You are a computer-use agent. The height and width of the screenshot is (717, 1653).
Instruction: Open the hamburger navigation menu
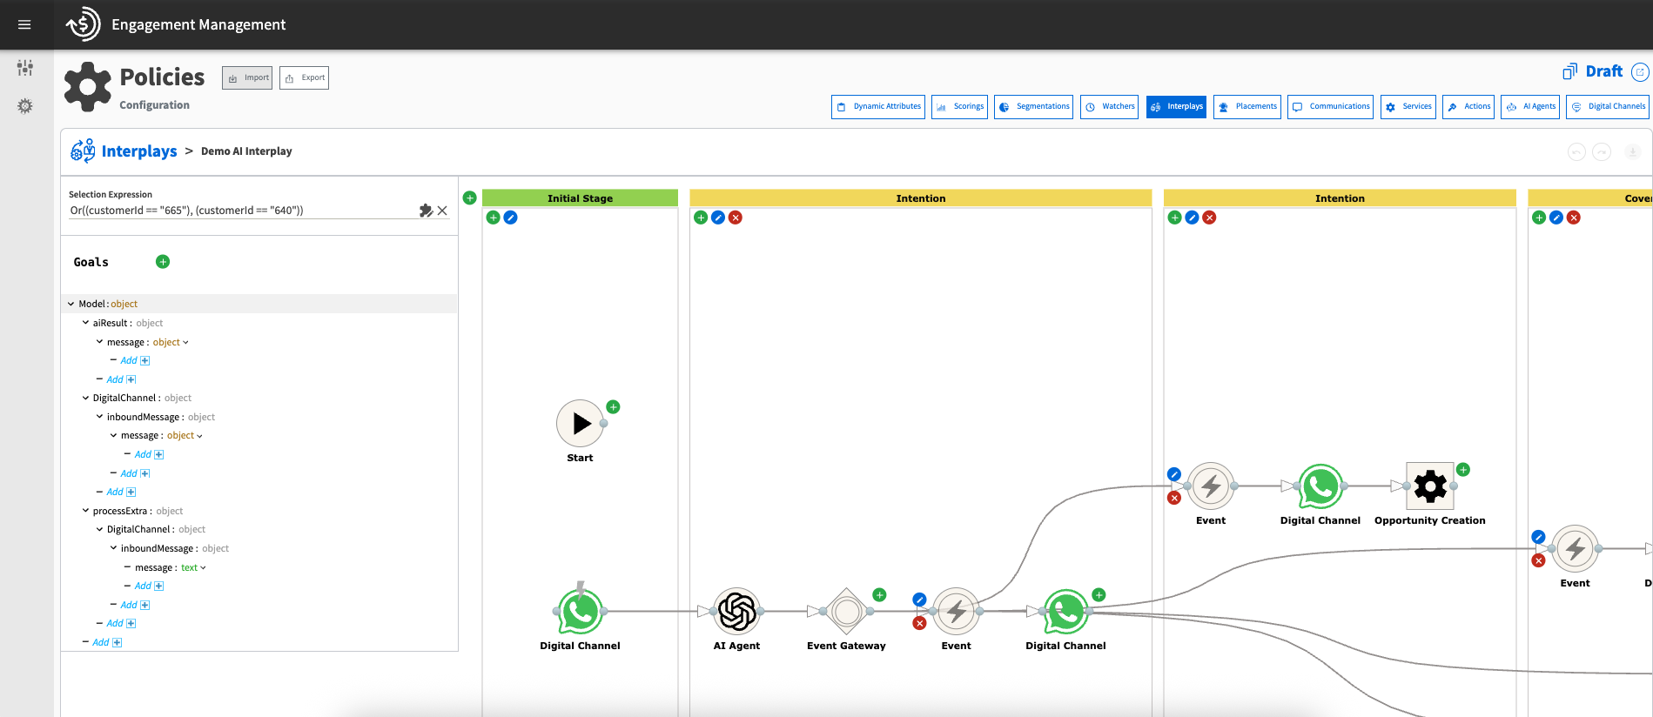[x=24, y=24]
